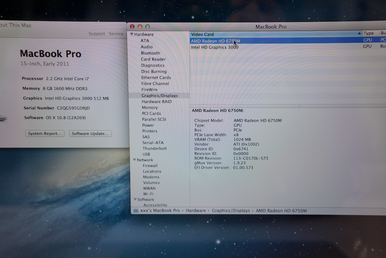Click the Chipset Model value text
The image size is (386, 258).
257,121
